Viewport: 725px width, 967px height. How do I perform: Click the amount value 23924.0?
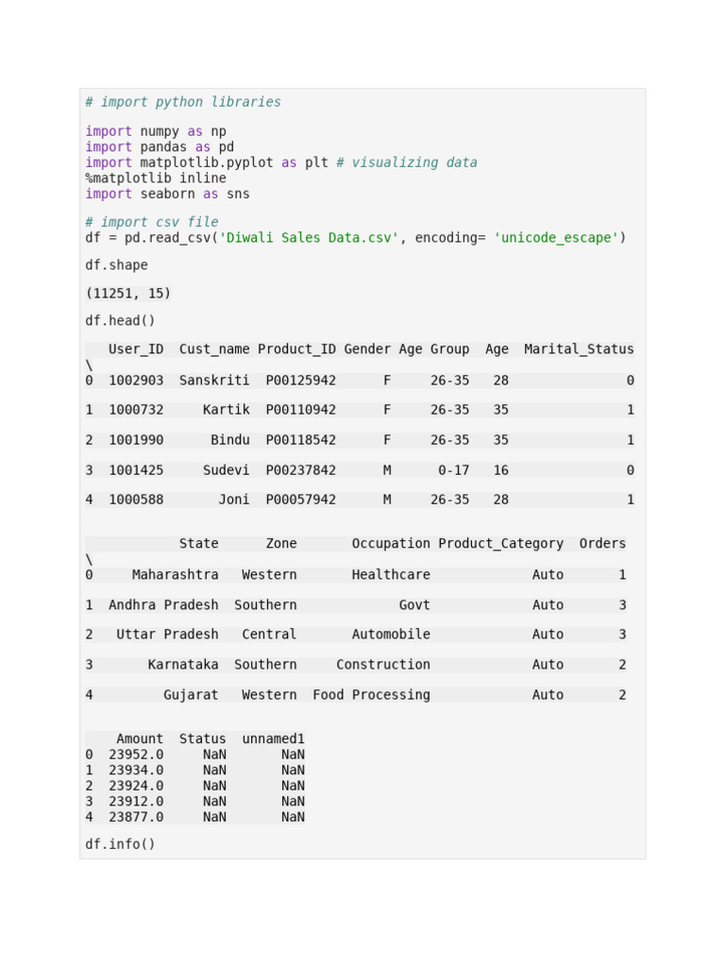point(136,786)
